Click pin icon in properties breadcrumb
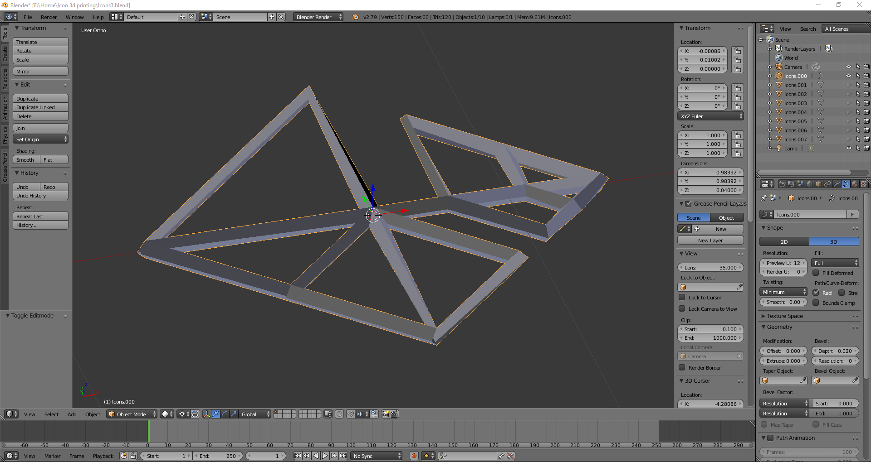This screenshot has height=462, width=871. [764, 198]
